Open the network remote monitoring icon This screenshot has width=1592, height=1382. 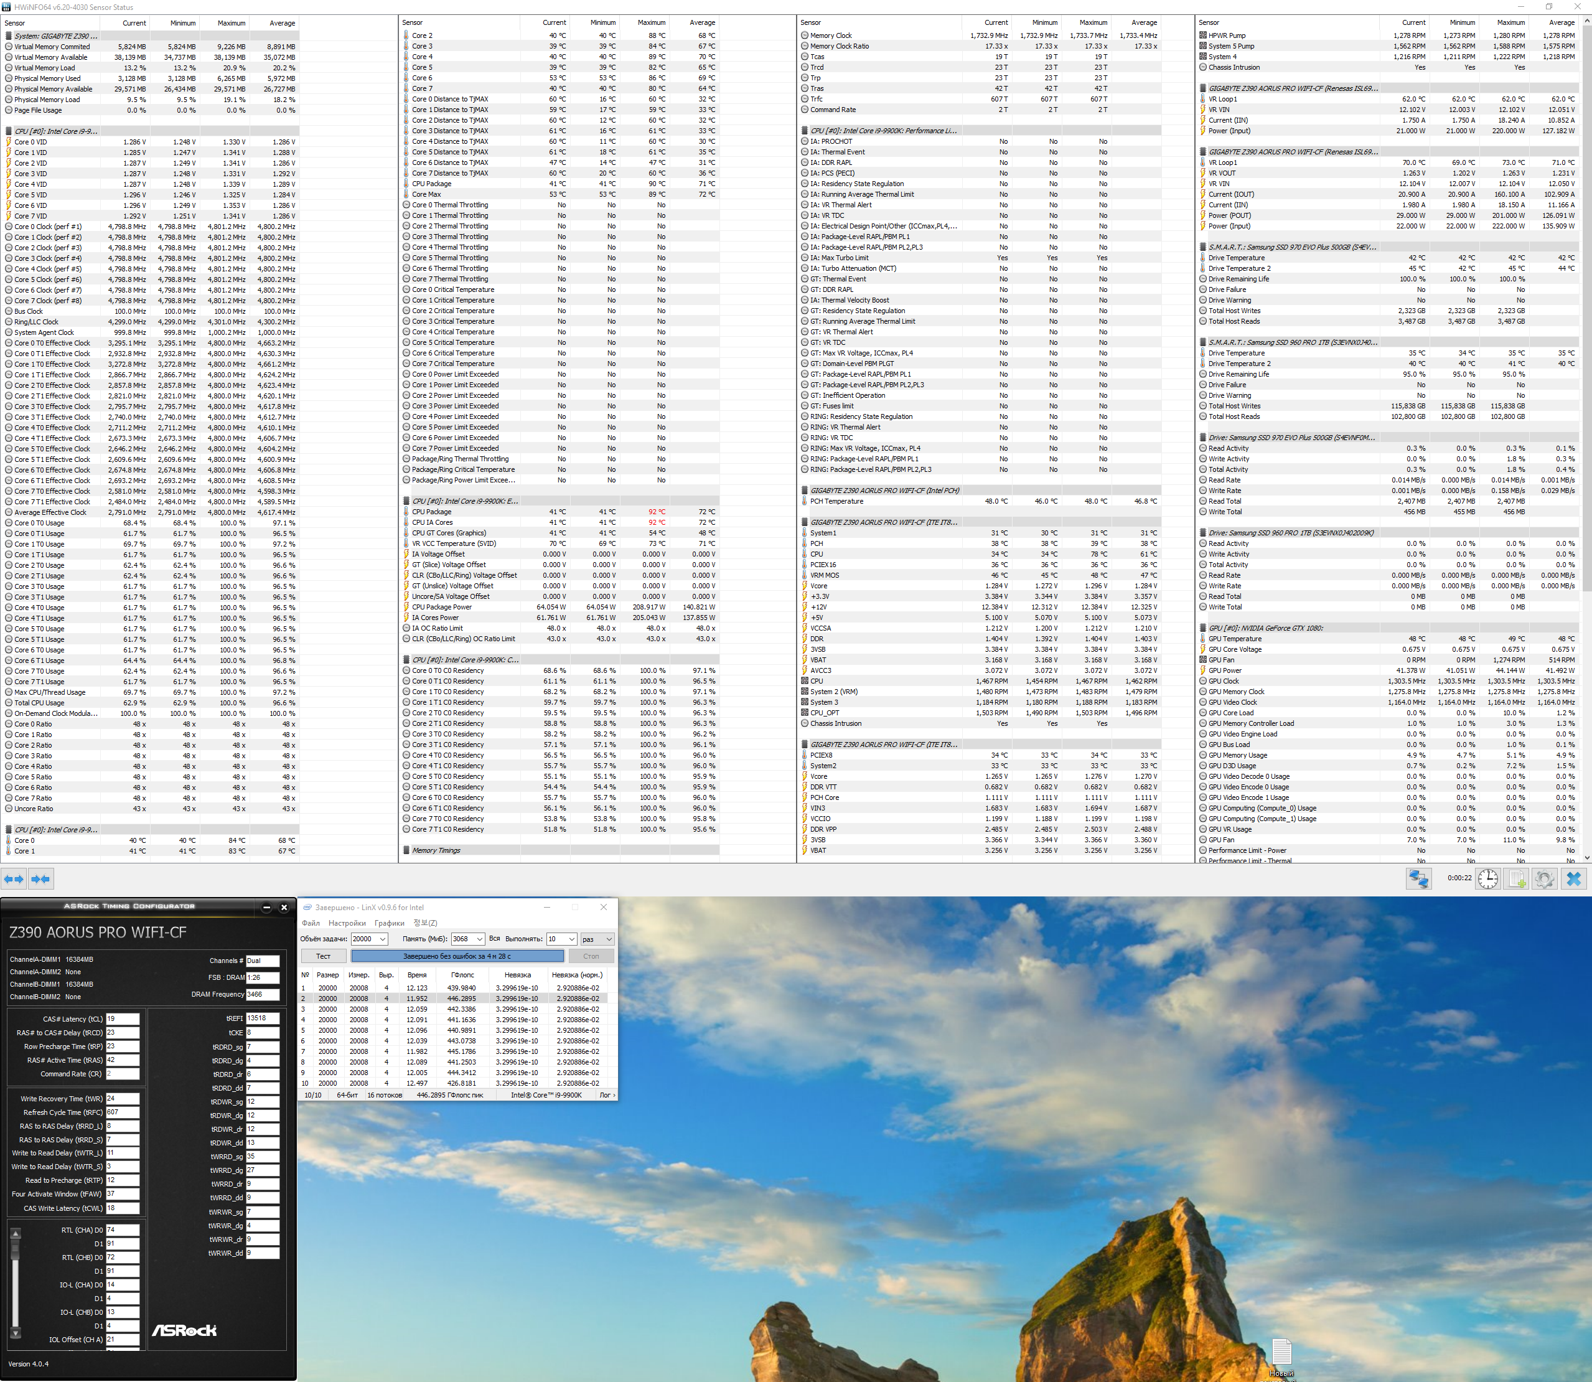point(1418,878)
